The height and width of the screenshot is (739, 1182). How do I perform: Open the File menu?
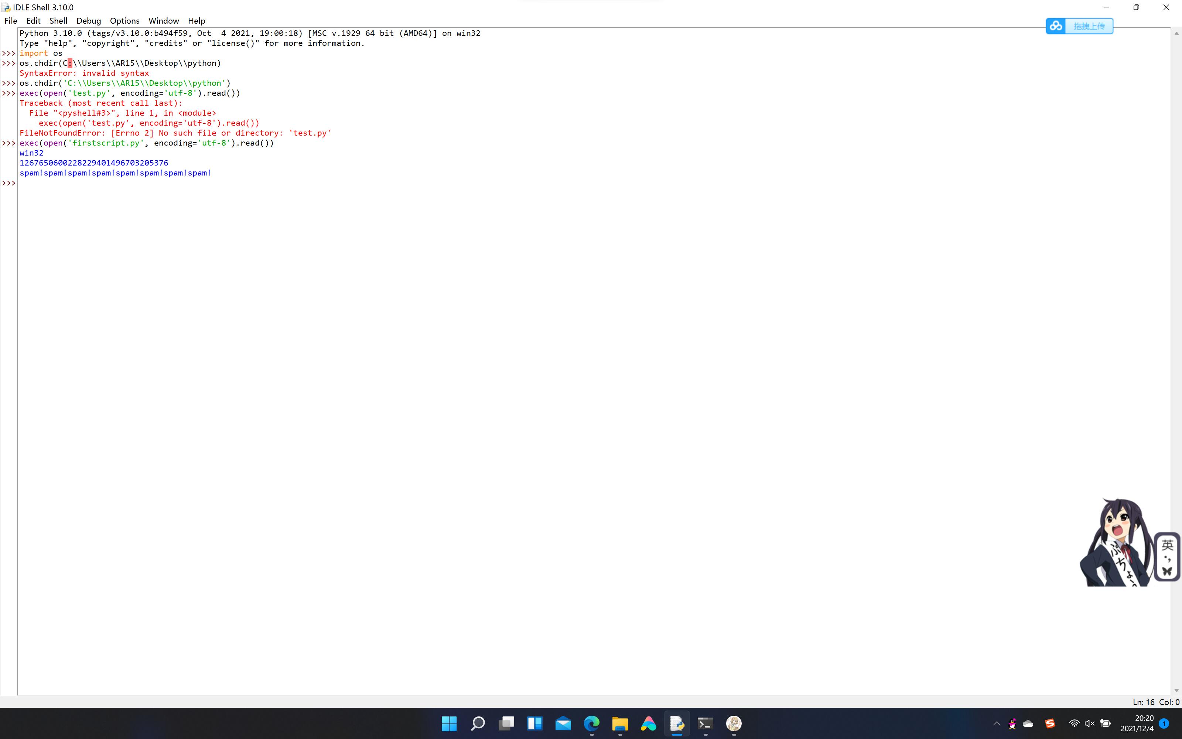11,21
